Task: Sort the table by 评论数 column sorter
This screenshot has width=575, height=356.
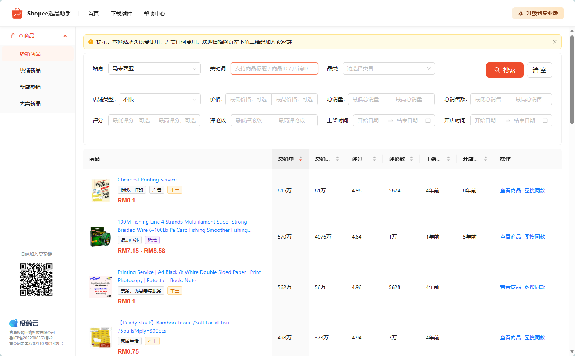Action: (x=411, y=159)
